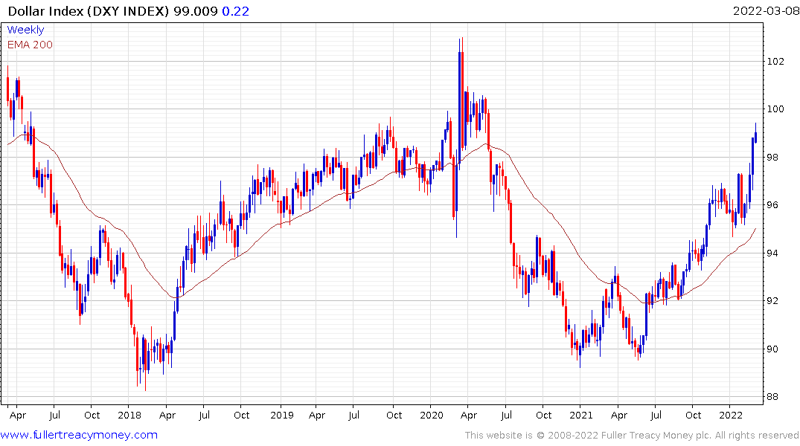The width and height of the screenshot is (800, 446).
Task: Click the chart title 'Dollar Index (DXY INDEX)'
Action: (89, 11)
